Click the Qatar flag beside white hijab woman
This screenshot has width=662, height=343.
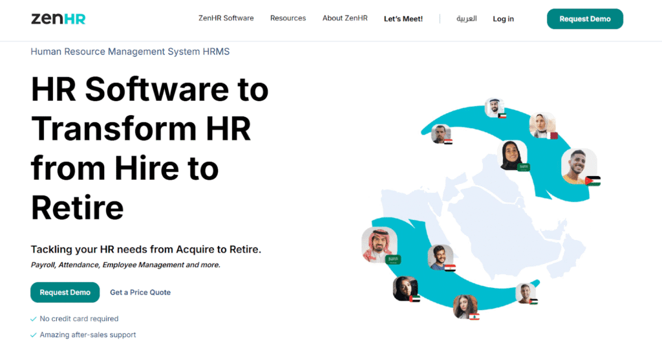click(x=553, y=135)
